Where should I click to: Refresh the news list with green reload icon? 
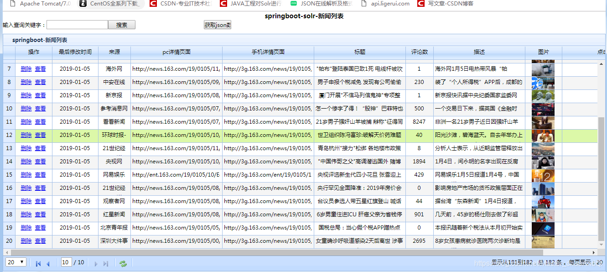click(x=123, y=263)
